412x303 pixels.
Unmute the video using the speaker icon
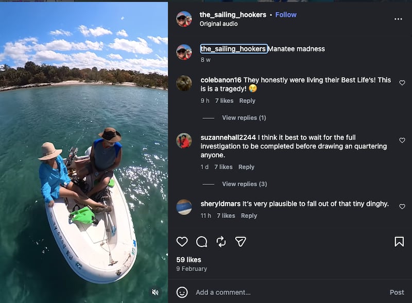tap(154, 292)
